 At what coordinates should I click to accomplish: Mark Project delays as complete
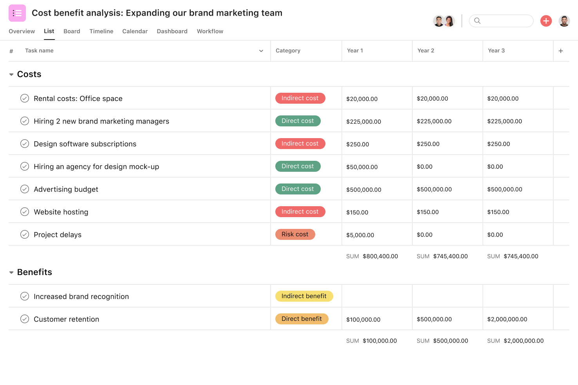[25, 234]
